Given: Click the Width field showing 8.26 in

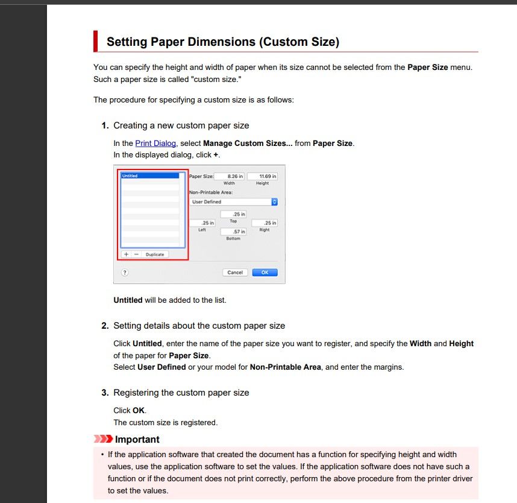Looking at the screenshot, I should (230, 176).
